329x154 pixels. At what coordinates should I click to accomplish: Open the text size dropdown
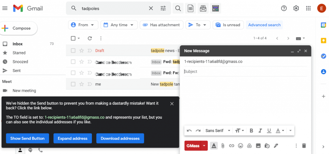coord(240,131)
